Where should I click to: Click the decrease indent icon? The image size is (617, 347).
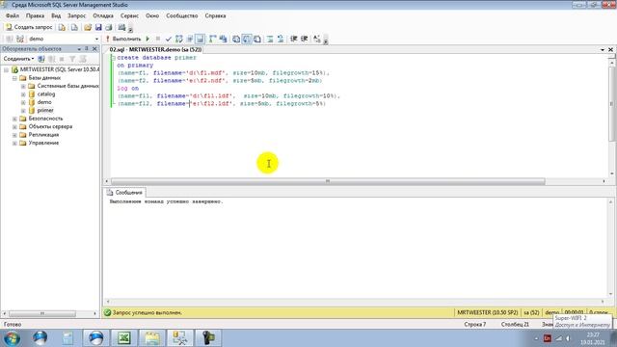pos(293,39)
